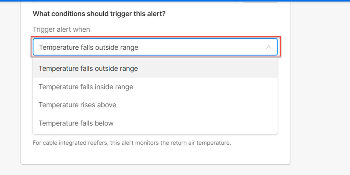
Task: Click the partially visible input field at top
Action: pyautogui.click(x=135, y=2)
